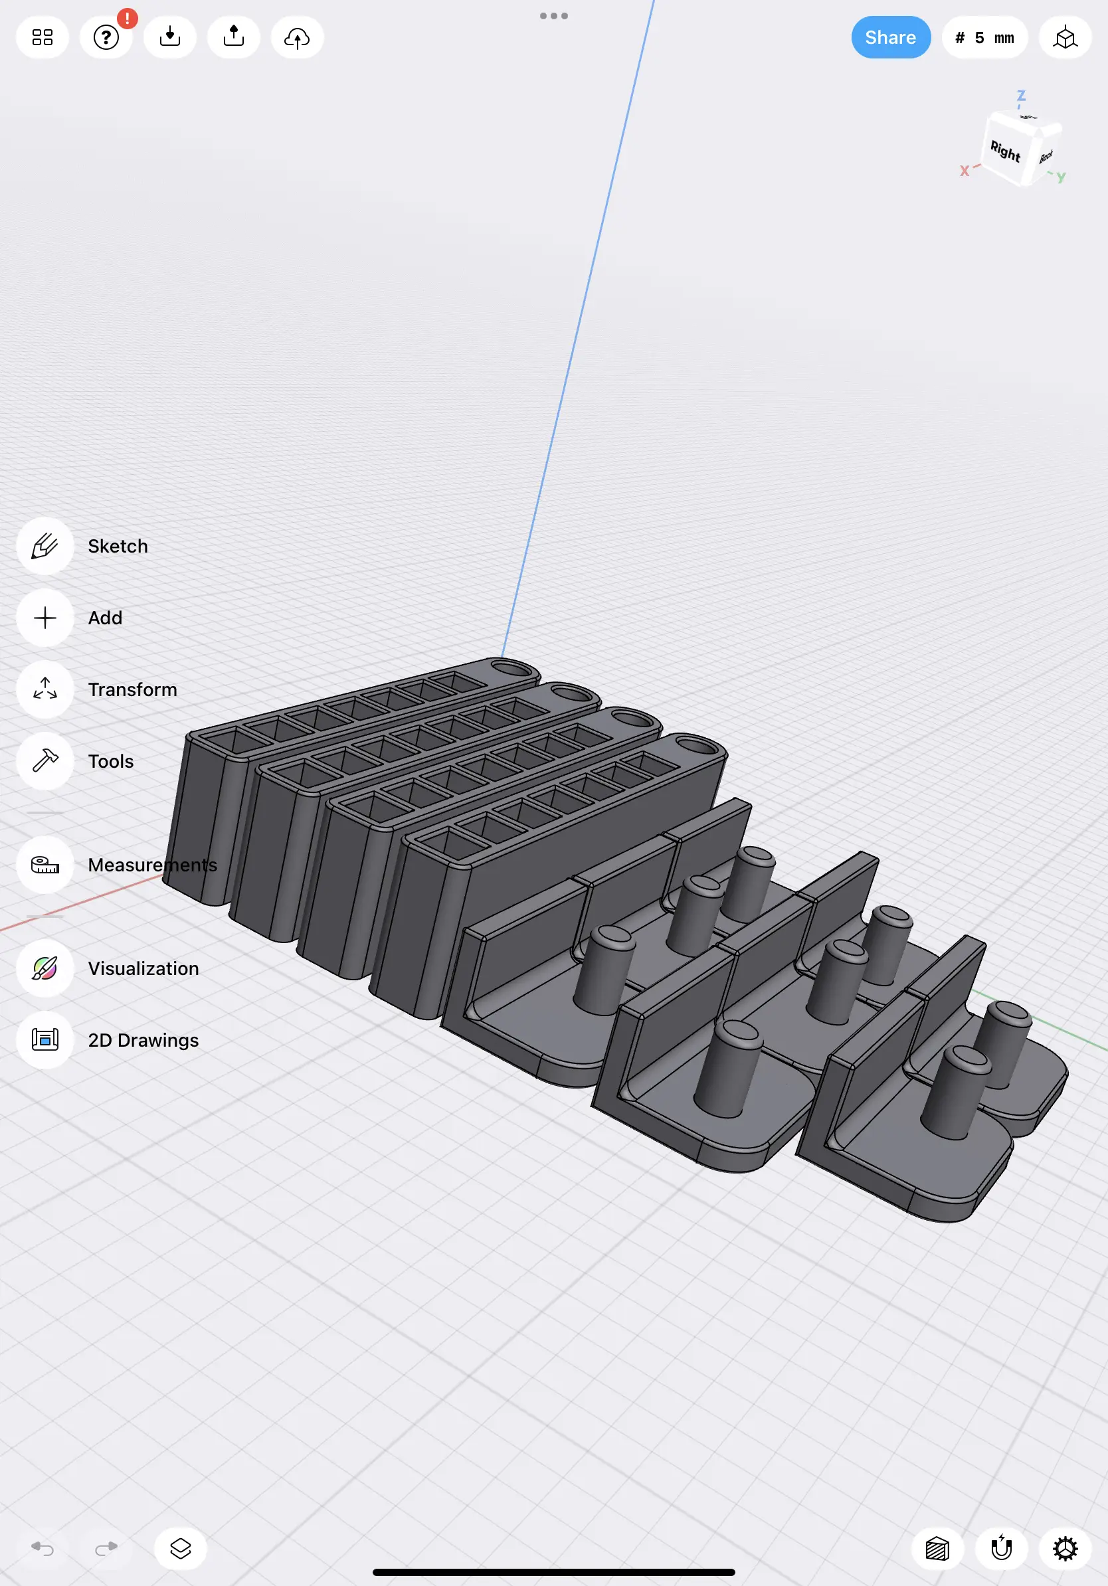Toggle the perspective view cube icon
This screenshot has width=1108, height=1586.
click(1064, 37)
